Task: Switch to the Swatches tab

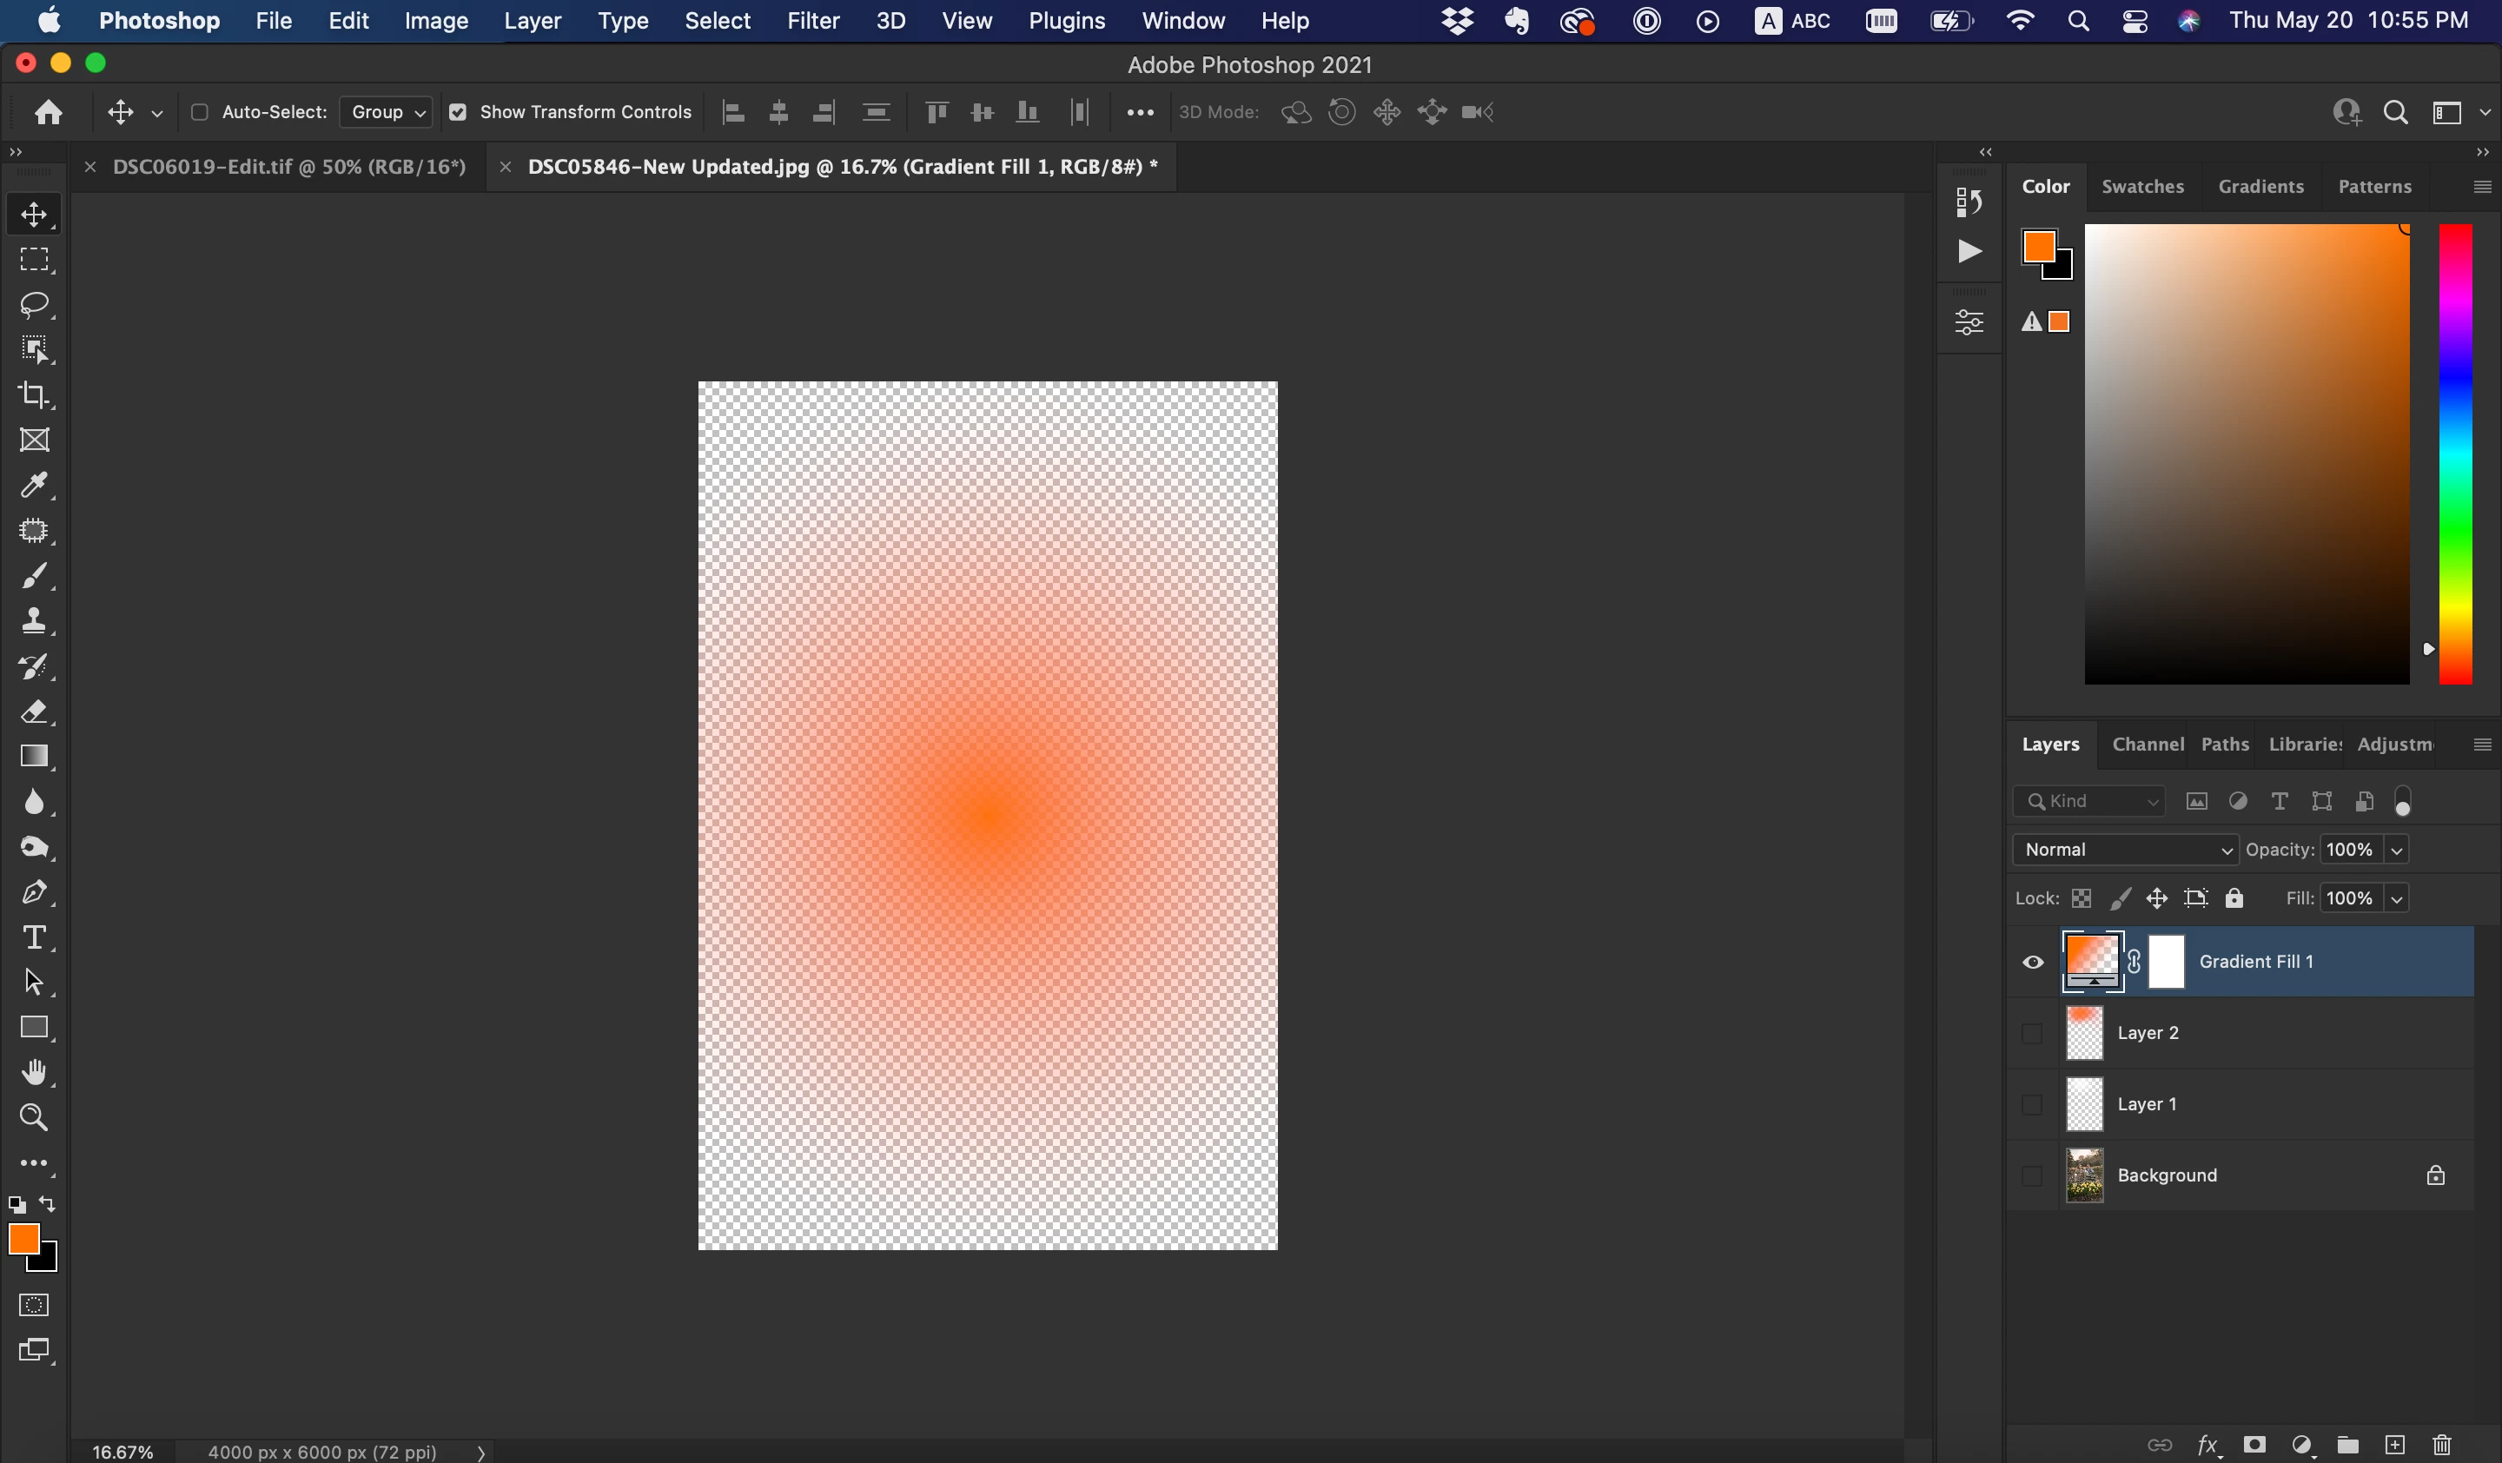Action: (2141, 187)
